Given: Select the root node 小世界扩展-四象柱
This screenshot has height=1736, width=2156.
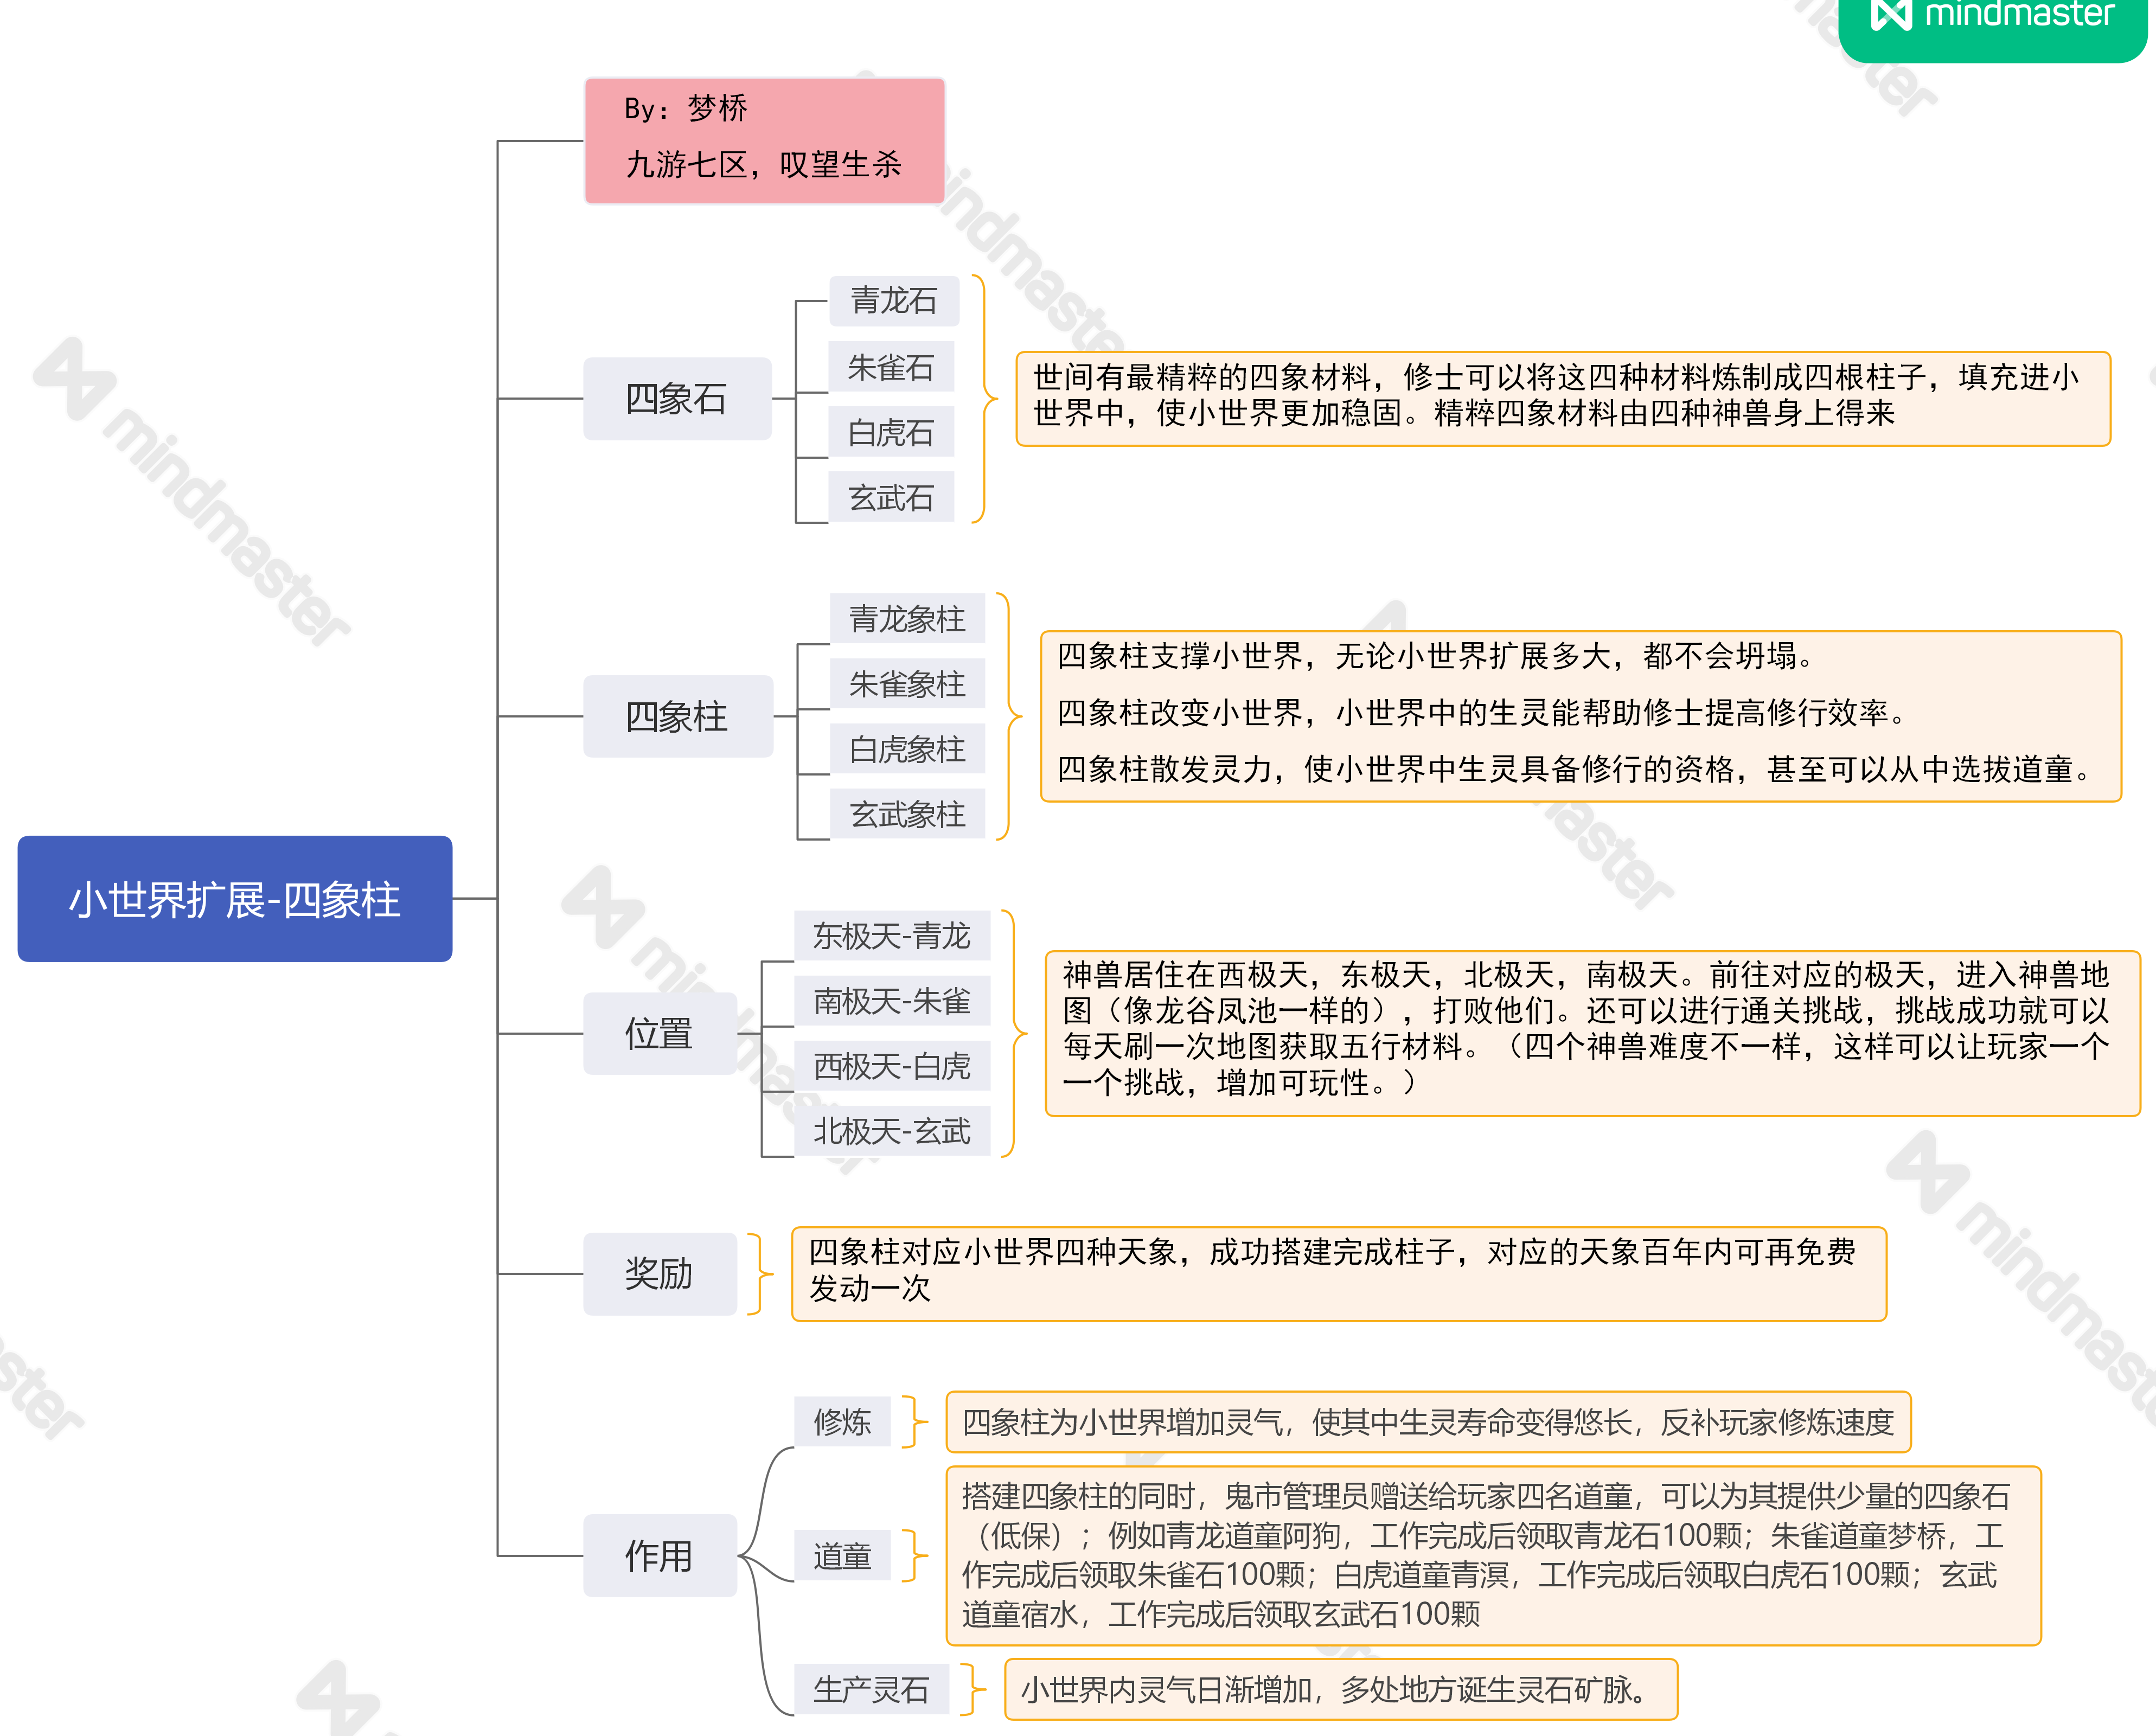Looking at the screenshot, I should point(235,899).
